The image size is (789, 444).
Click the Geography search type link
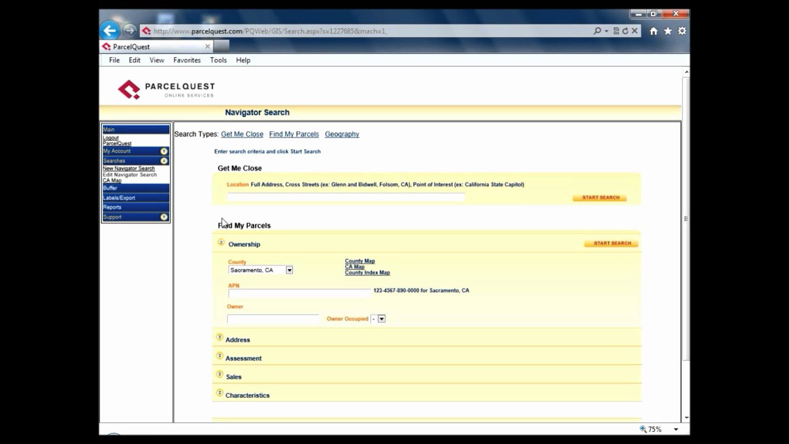(x=342, y=134)
